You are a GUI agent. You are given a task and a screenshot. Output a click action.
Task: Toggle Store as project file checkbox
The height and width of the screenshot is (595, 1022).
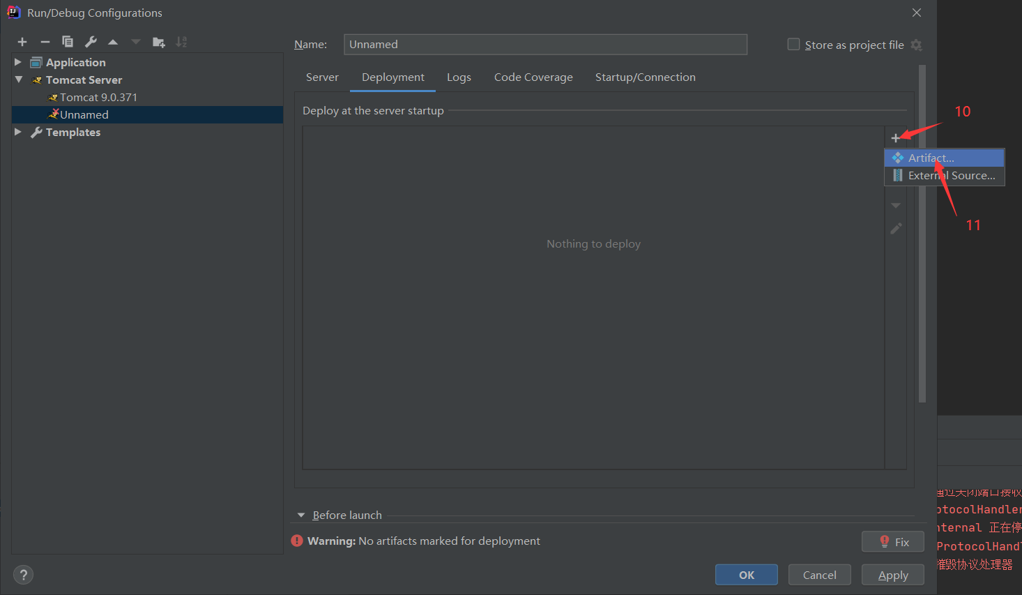click(x=793, y=44)
